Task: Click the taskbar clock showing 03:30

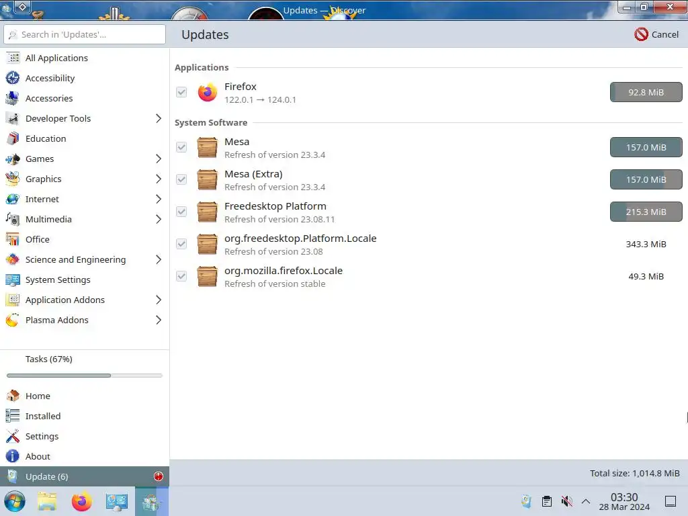Action: pyautogui.click(x=624, y=501)
